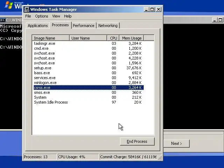This screenshot has height=168, width=224.
Task: Select the setup.exe process row
Action: point(89,68)
